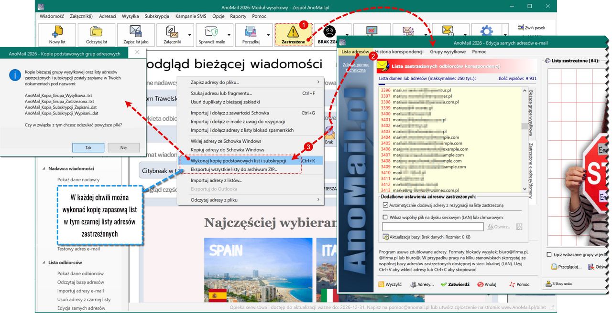Click the Pomoc icon at dialog bottom
This screenshot has height=313, width=612.
click(x=512, y=284)
